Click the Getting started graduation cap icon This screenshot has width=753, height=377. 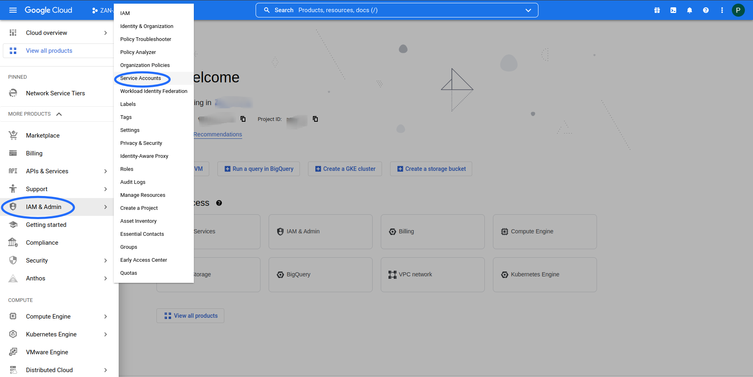tap(13, 224)
